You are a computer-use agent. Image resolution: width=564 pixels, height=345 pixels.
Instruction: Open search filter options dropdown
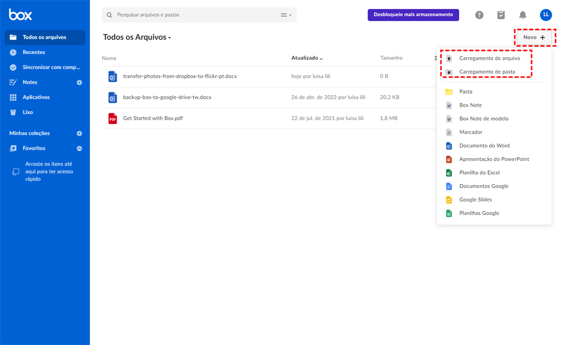coord(286,15)
